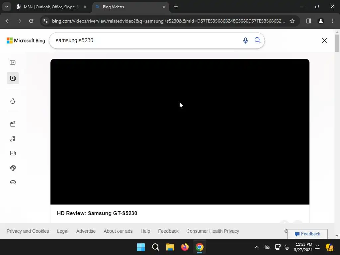This screenshot has height=255, width=340.
Task: Go to Microsoft Bing home logo
Action: tap(26, 41)
